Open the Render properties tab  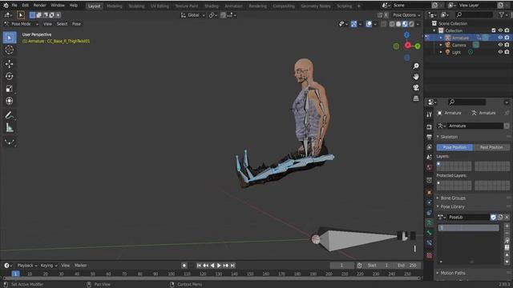coord(430,127)
